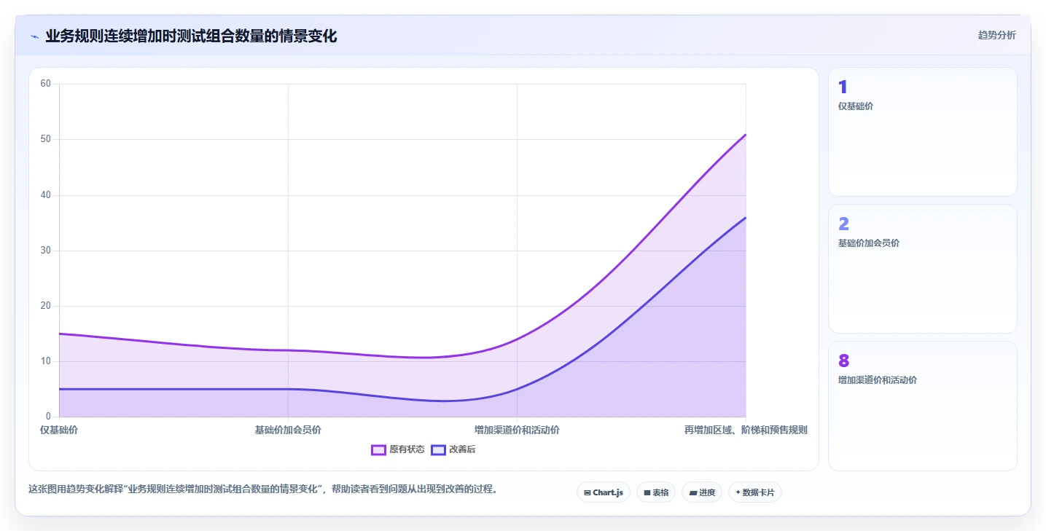Click the y-axis value 10

(x=46, y=361)
